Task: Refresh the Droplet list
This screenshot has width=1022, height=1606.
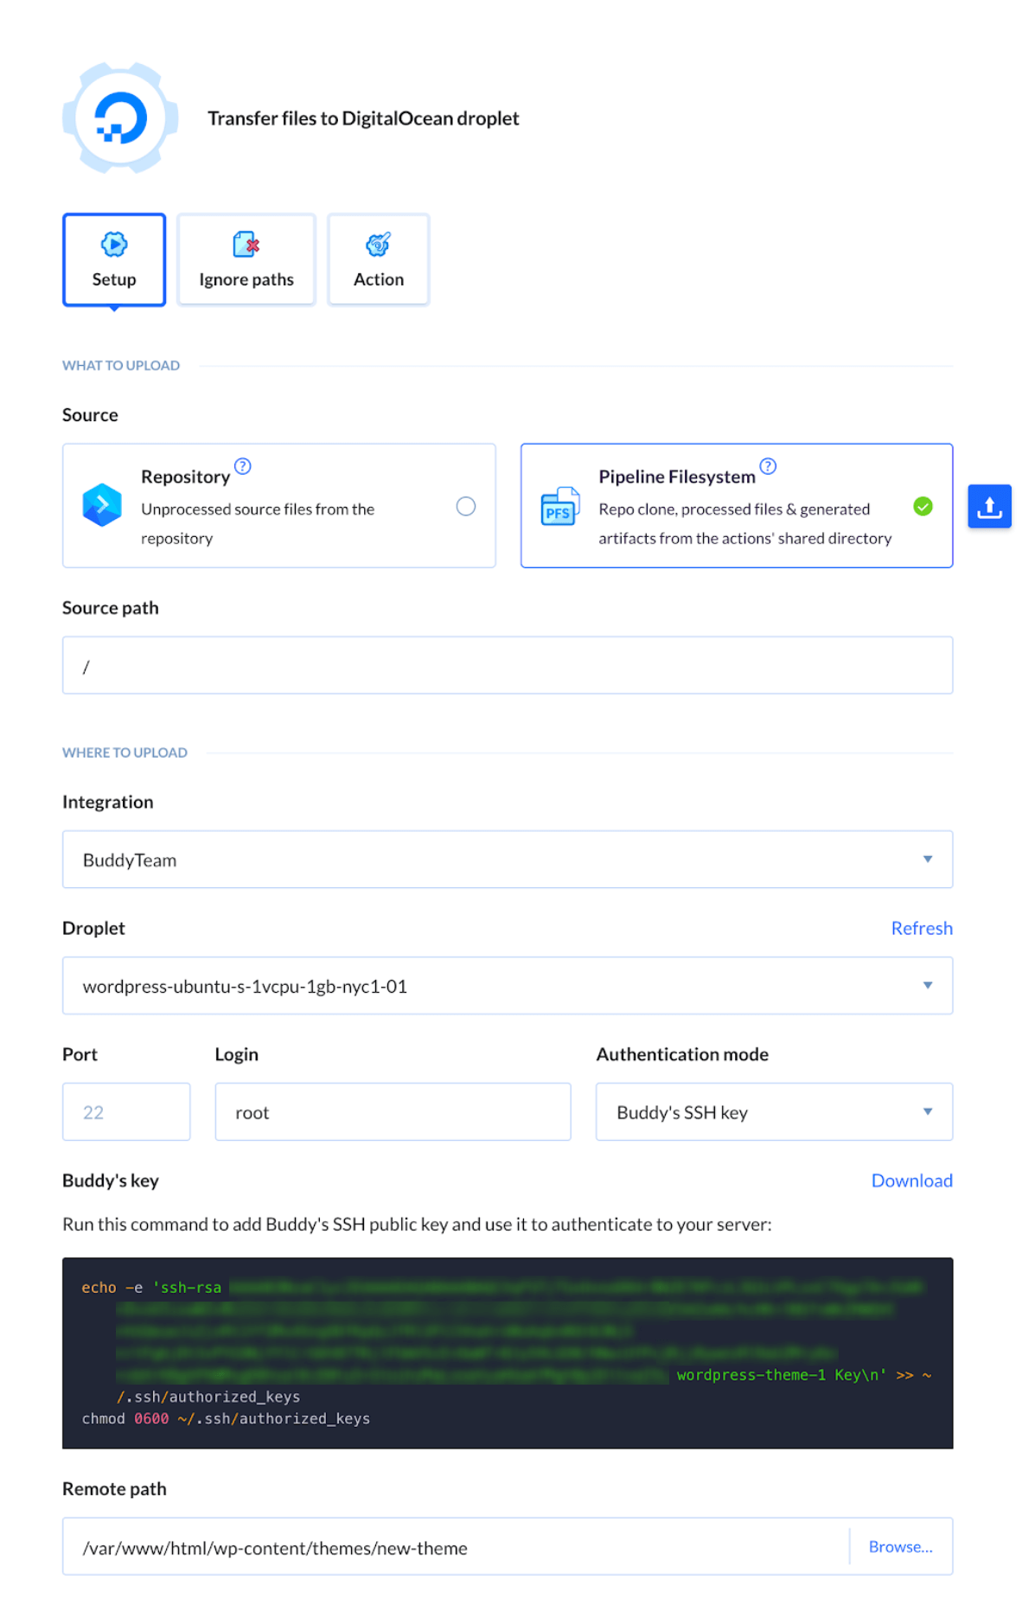Action: (922, 928)
